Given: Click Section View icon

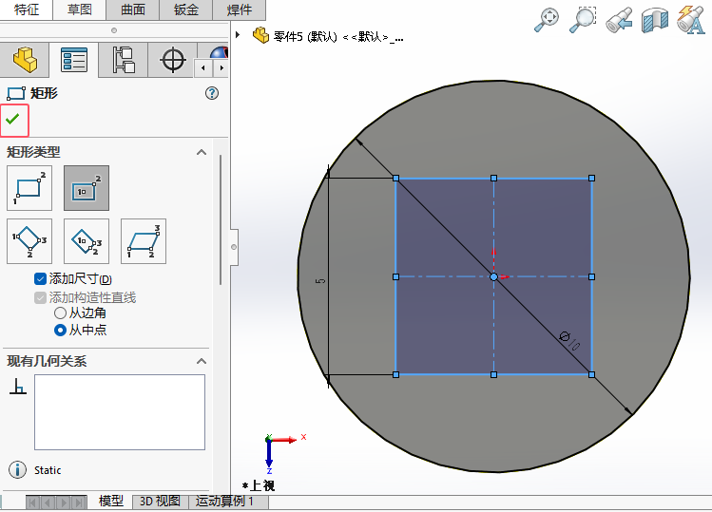Looking at the screenshot, I should tap(655, 20).
